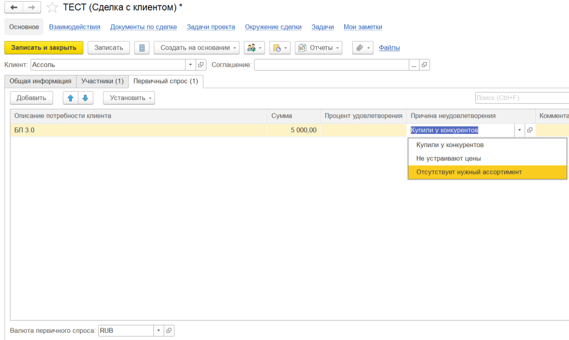
Task: Click Причина неудовлетворения column header
Action: 471,116
